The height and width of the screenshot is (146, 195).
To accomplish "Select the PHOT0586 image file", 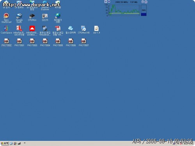I will [71, 42].
